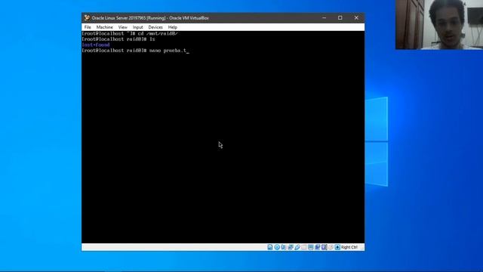Open the File menu in VirtualBox

[x=88, y=27]
